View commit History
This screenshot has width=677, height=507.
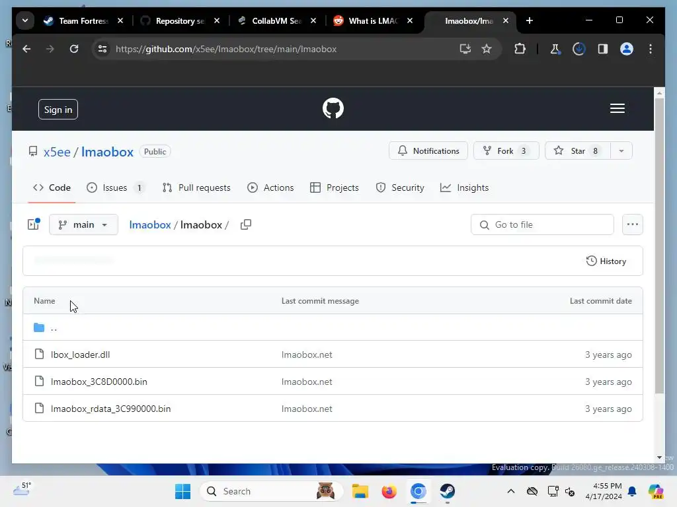(x=606, y=261)
